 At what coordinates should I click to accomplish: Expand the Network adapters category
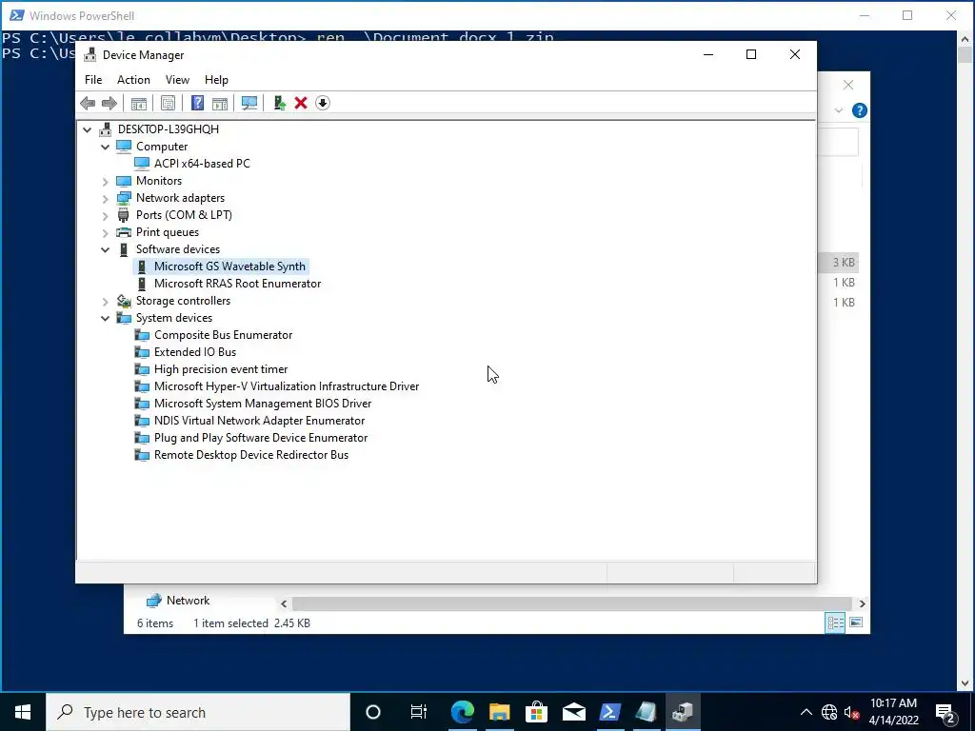[105, 198]
